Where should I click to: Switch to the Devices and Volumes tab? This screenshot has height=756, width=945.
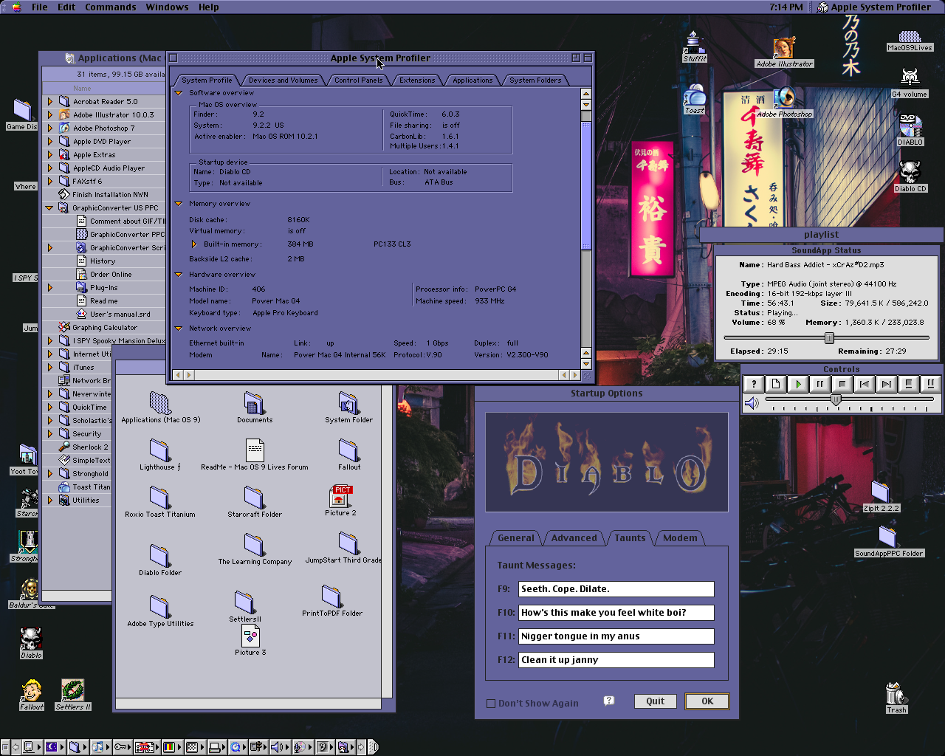283,80
